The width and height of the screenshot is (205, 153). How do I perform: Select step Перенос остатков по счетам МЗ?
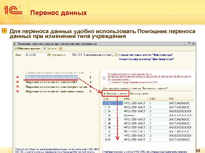point(51,82)
